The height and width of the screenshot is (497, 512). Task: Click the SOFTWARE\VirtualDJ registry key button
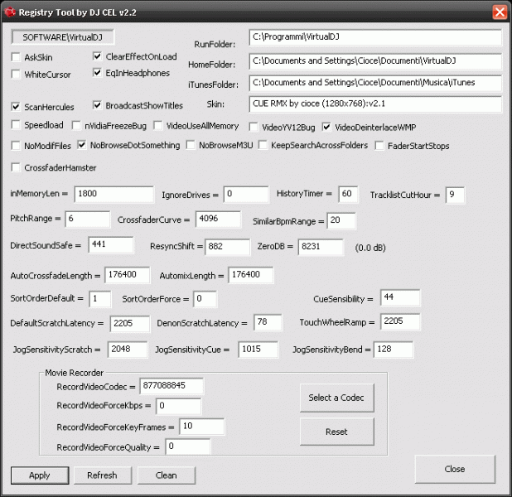click(62, 37)
